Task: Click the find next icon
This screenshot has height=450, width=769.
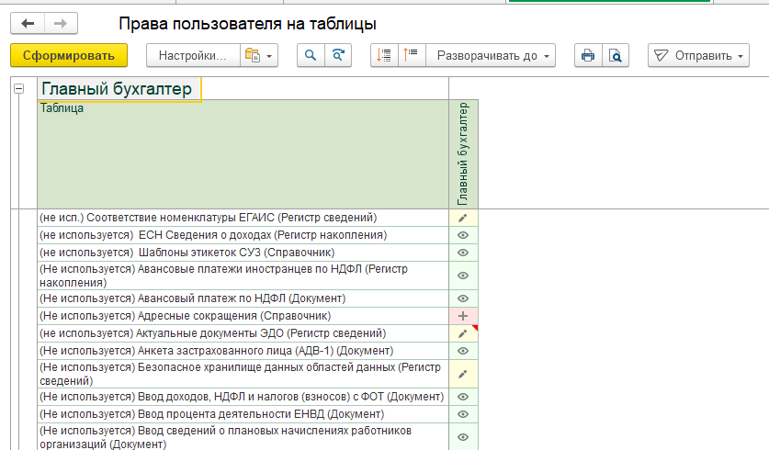Action: pos(339,56)
